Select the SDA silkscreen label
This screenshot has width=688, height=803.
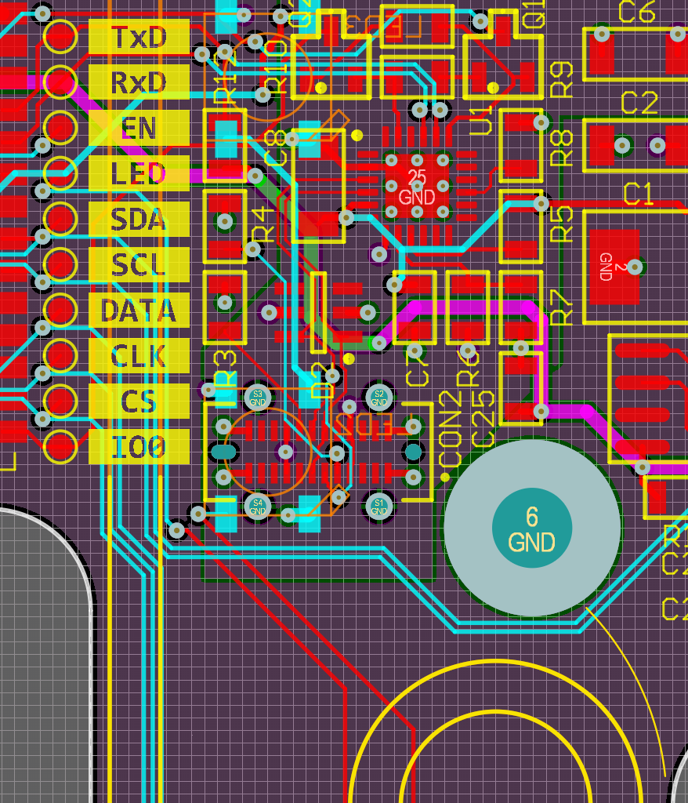click(x=139, y=220)
